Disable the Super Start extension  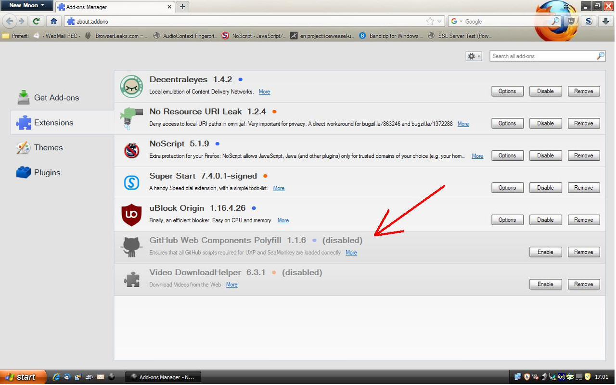pyautogui.click(x=545, y=188)
